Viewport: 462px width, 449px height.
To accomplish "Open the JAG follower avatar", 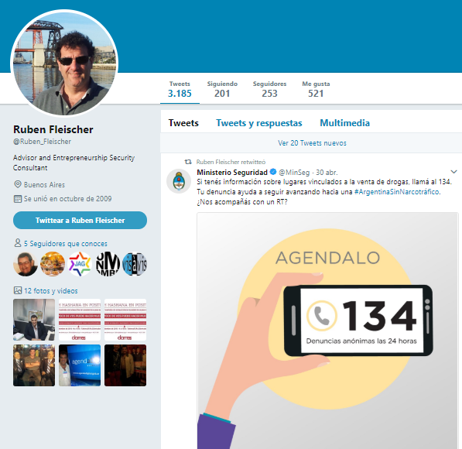I will click(x=80, y=264).
